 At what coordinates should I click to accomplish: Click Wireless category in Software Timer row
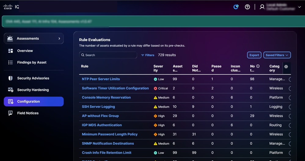pyautogui.click(x=276, y=88)
